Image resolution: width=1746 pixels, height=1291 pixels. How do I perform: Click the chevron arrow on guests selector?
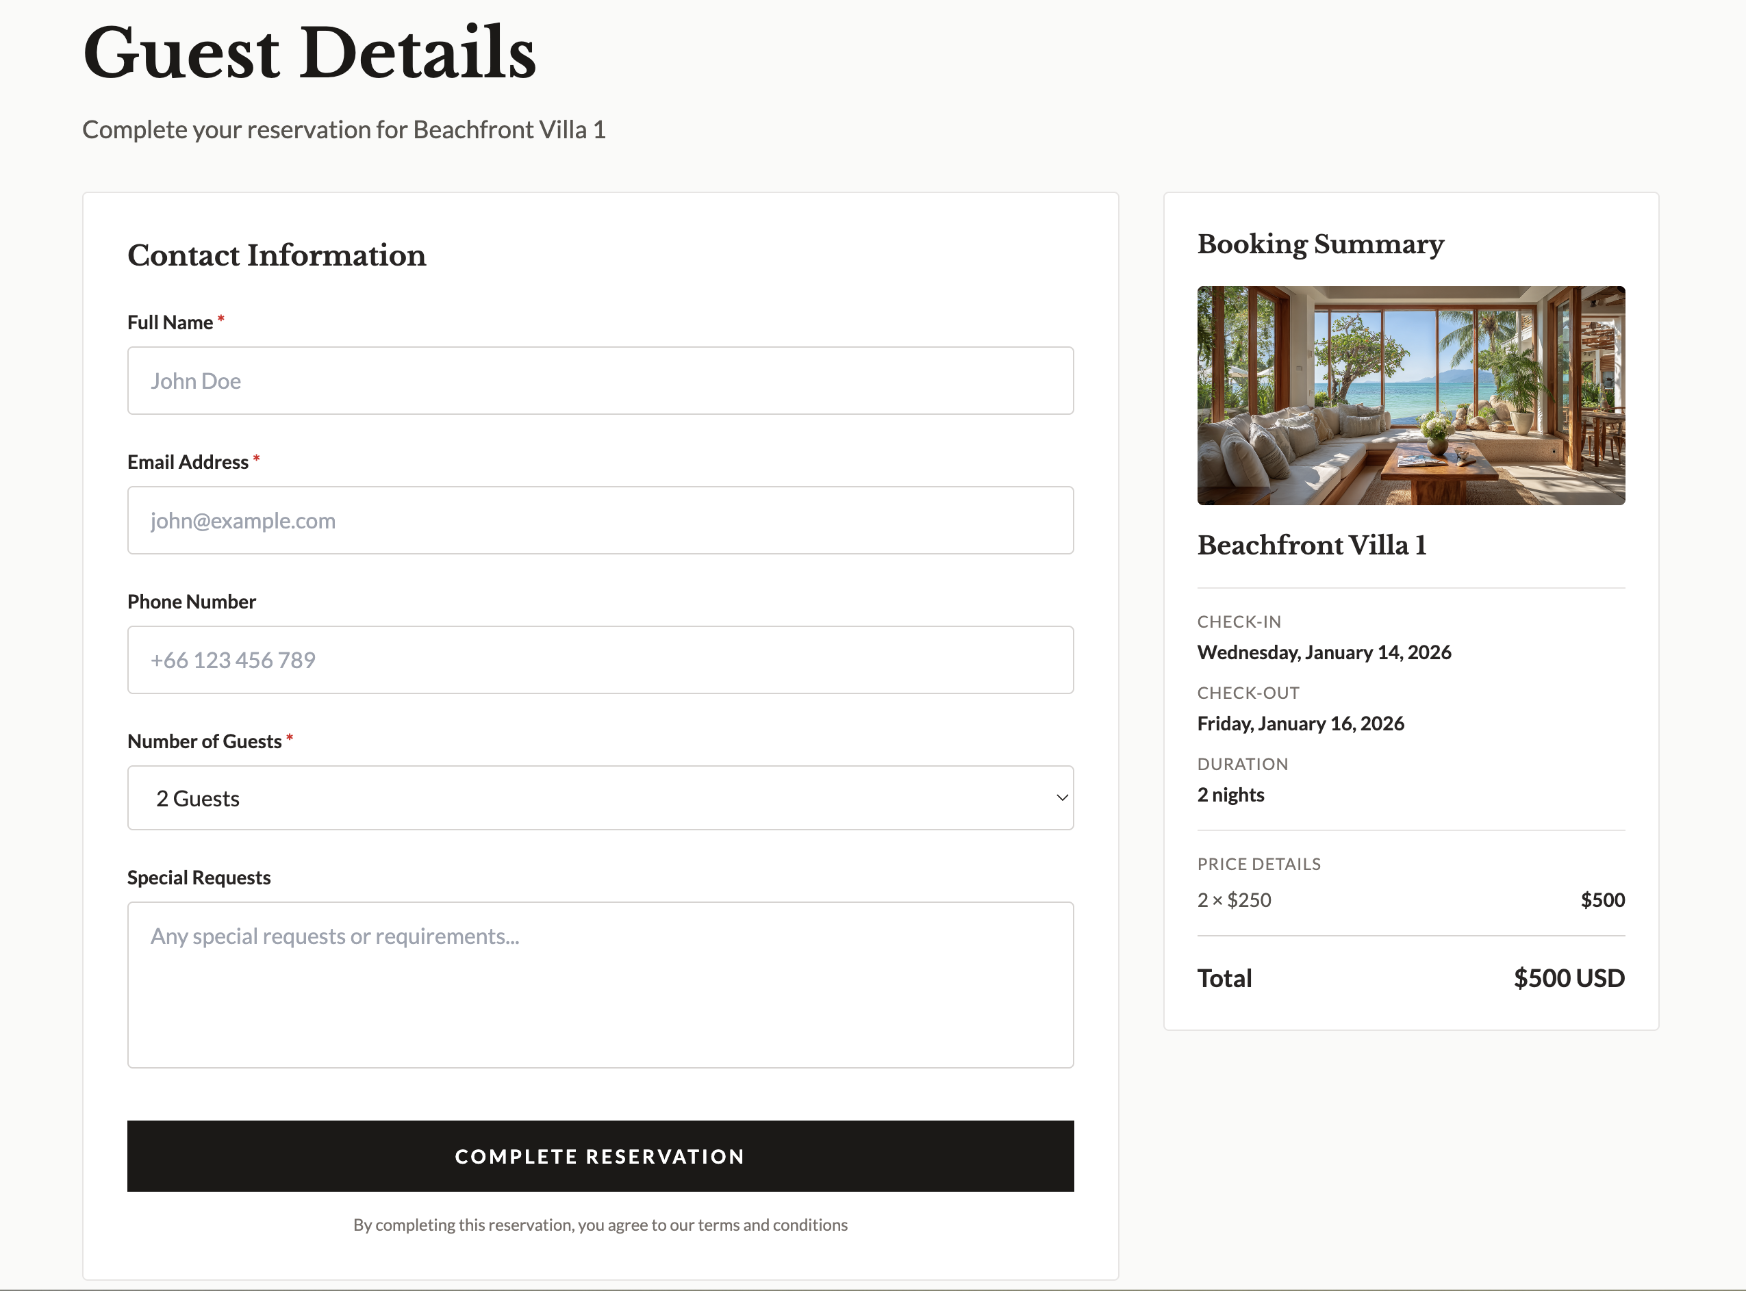[x=1062, y=798]
